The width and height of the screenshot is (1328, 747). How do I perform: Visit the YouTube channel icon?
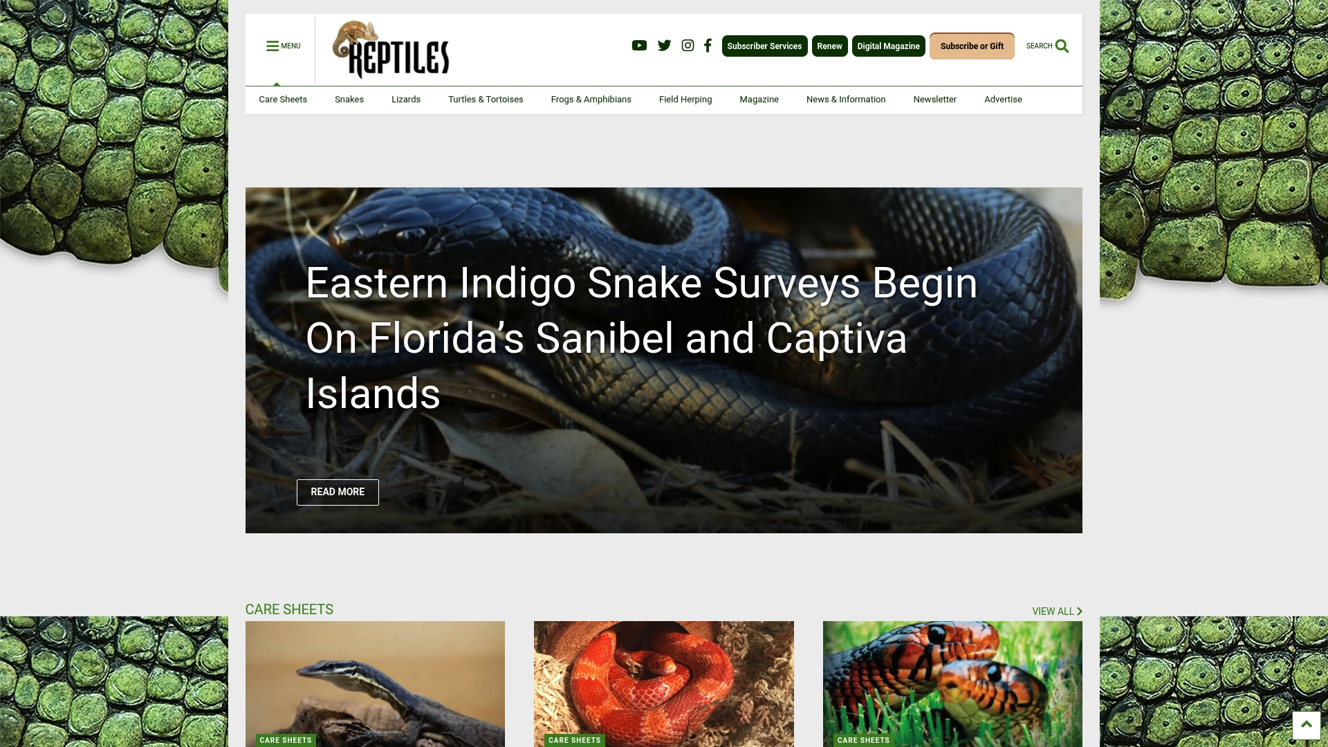[639, 46]
